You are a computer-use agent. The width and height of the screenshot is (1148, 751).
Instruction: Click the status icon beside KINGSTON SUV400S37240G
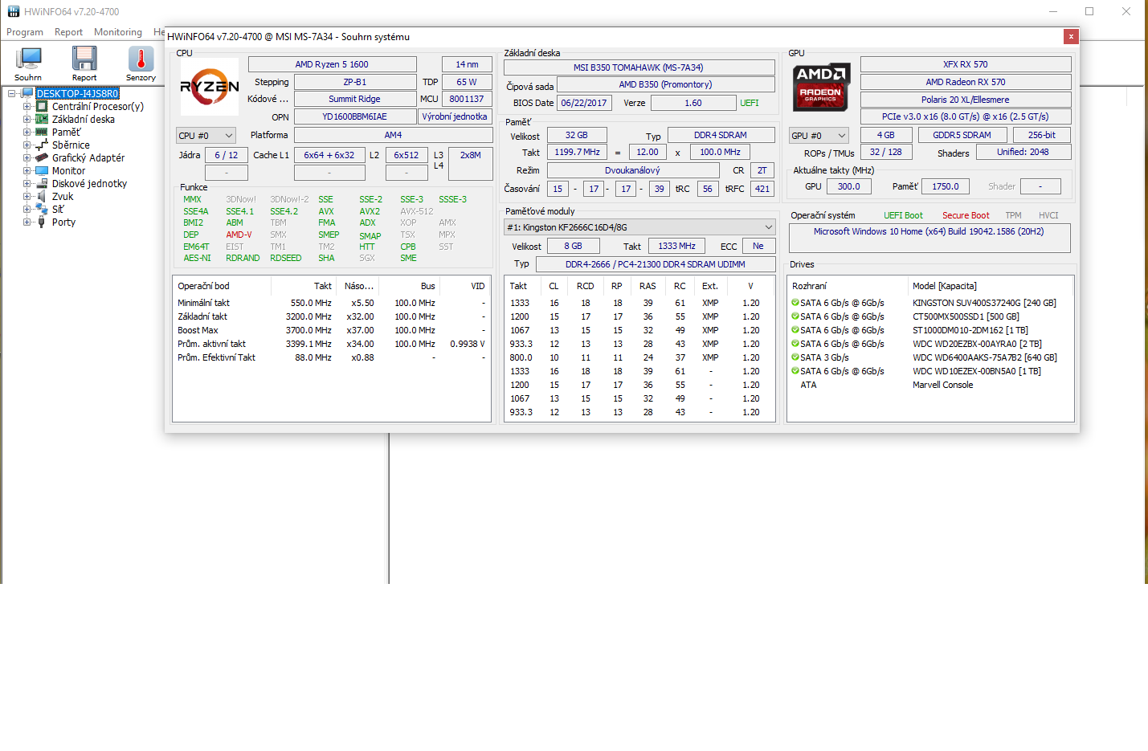click(795, 303)
